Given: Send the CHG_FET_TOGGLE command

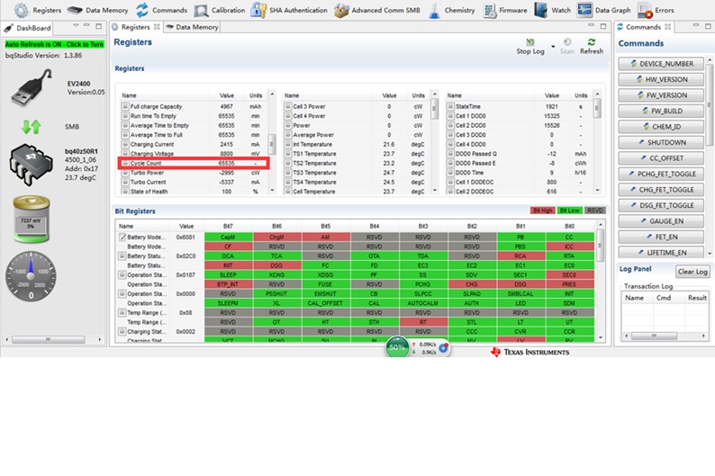Looking at the screenshot, I should pyautogui.click(x=661, y=190).
